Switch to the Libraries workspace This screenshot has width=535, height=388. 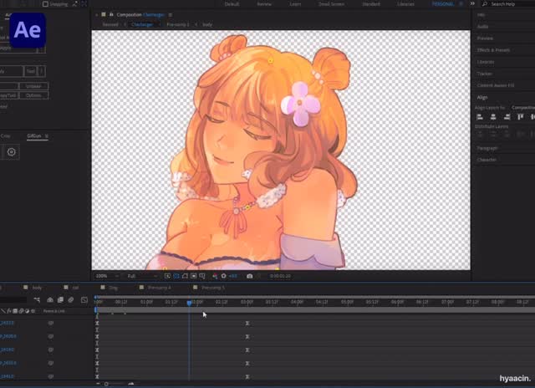tap(405, 4)
